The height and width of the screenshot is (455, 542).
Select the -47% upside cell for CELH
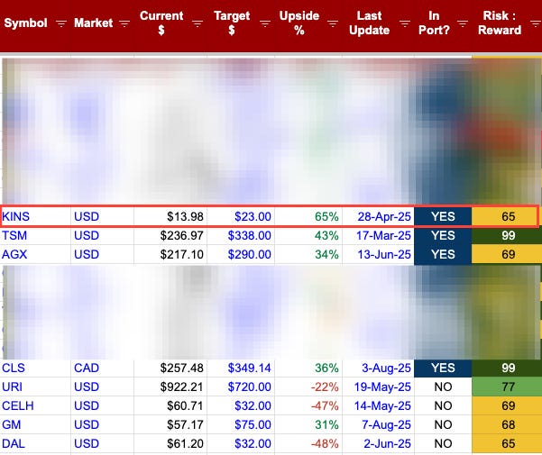308,405
